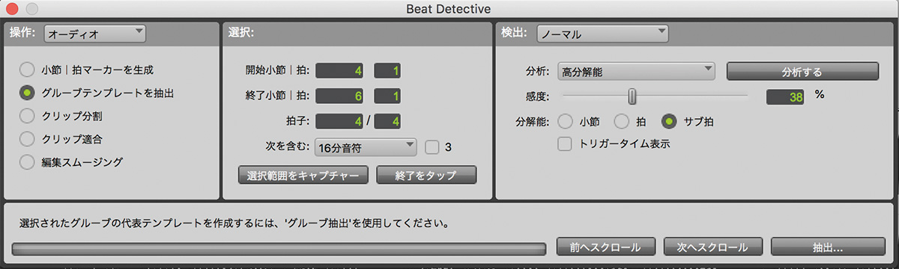Viewport: 899px width, 269px height.
Task: Click the Beat Detective title text
Action: [449, 9]
